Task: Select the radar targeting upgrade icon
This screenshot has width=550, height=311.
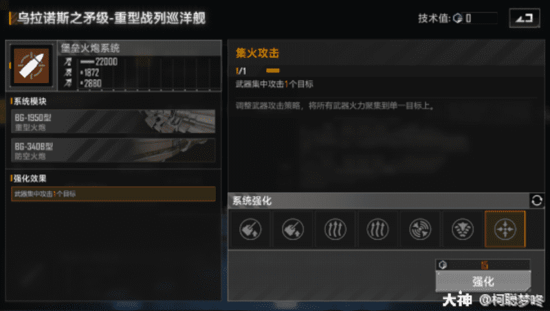Action: point(420,229)
